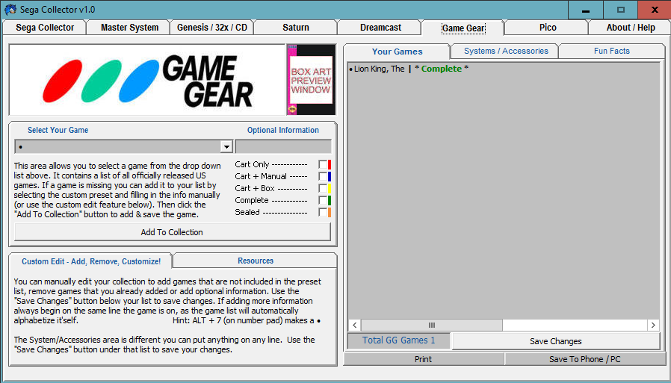Click the Total GG Games 1 counter

pos(399,340)
